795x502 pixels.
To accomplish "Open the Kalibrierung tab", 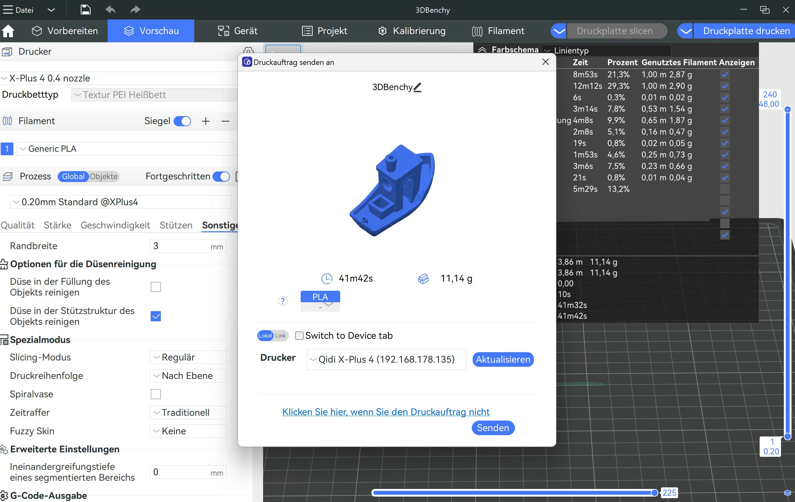I will click(x=412, y=31).
